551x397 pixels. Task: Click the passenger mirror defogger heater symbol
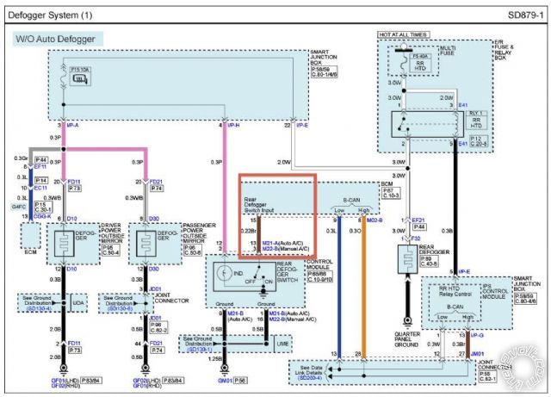[145, 244]
